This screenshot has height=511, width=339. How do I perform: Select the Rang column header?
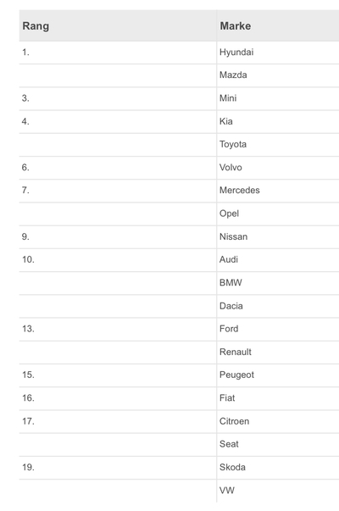(x=36, y=26)
